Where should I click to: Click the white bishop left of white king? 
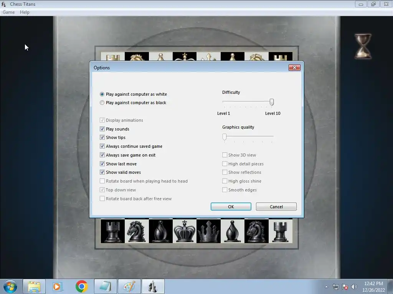click(x=161, y=57)
